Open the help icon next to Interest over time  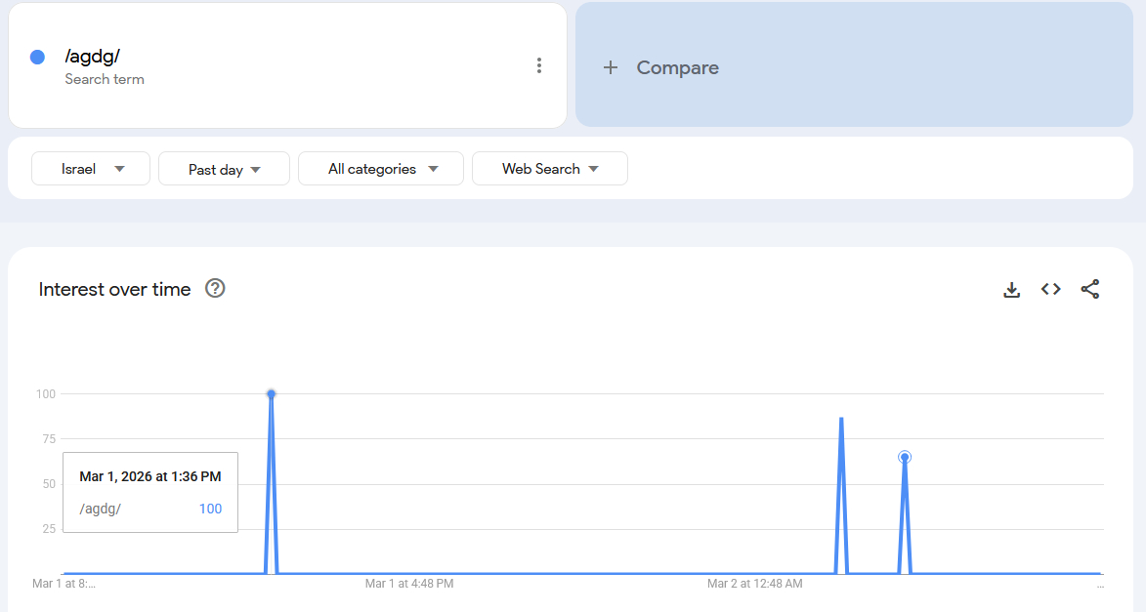tap(215, 289)
